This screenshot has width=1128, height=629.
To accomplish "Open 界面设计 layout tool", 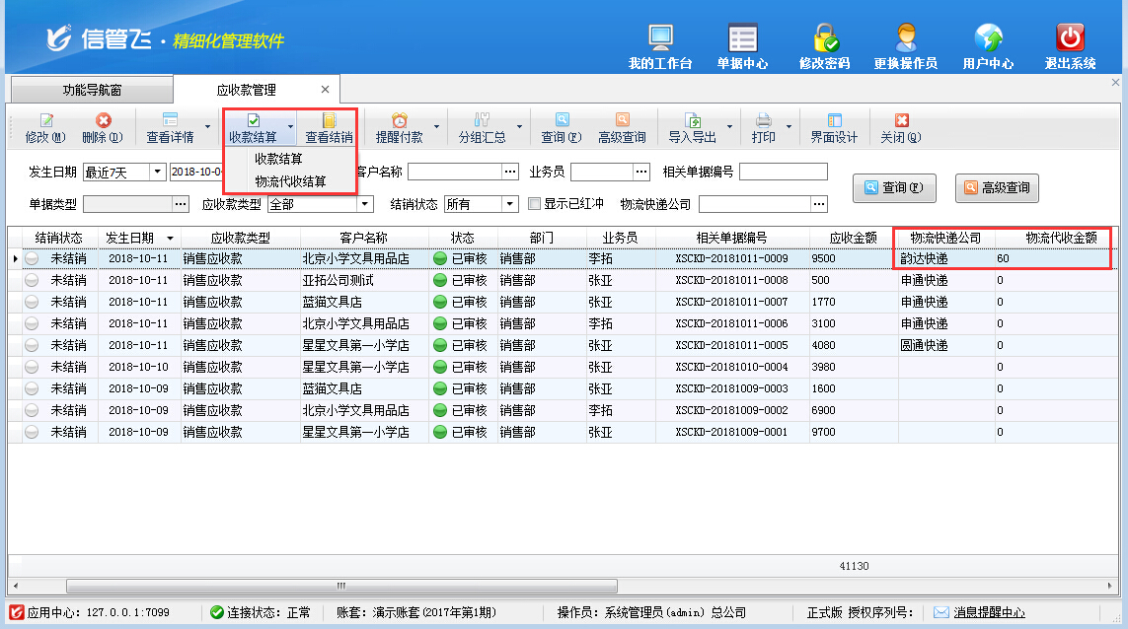I will click(834, 121).
